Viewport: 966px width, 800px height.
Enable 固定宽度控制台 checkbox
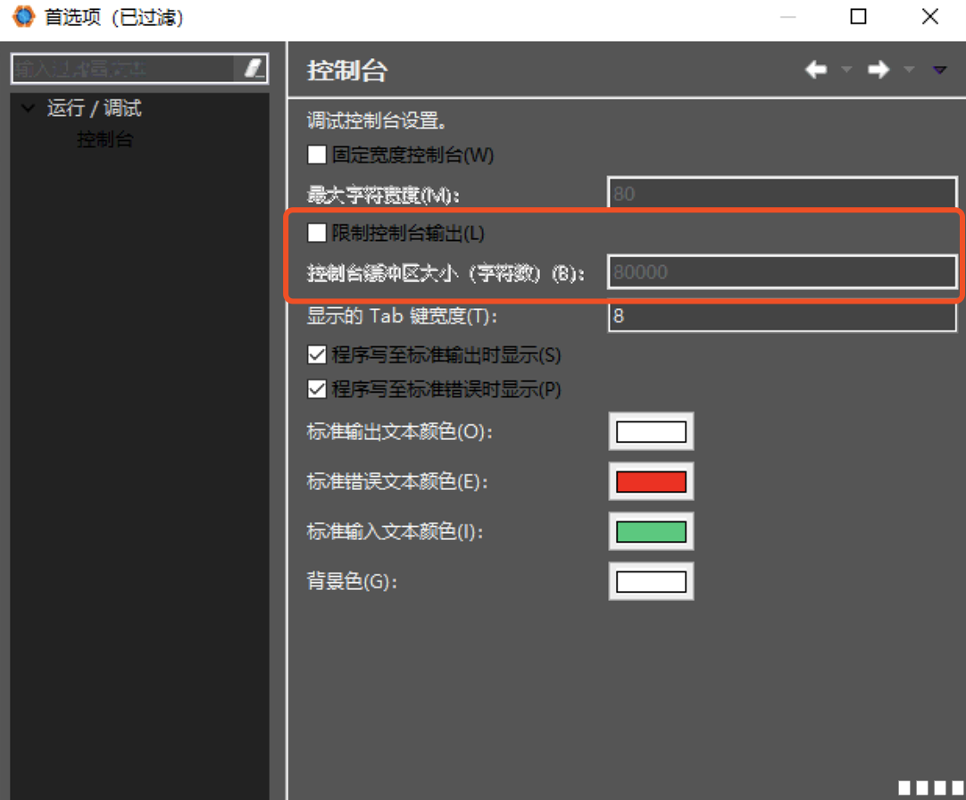pyautogui.click(x=317, y=154)
